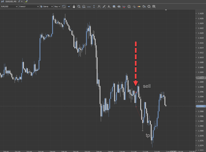The height and width of the screenshot is (152, 206).
Task: Click the yellow-red price marker icon
Action: [139, 6]
